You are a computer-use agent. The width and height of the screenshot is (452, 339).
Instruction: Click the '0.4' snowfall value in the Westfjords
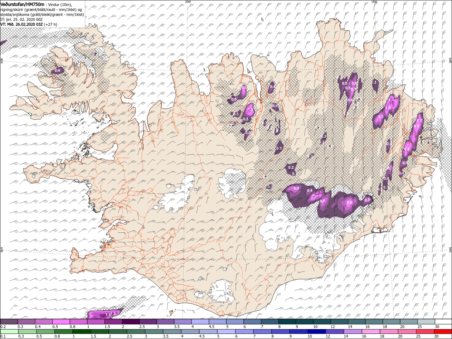58,71
